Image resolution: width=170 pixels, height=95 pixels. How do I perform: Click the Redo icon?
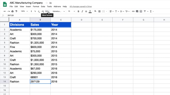click(9, 11)
